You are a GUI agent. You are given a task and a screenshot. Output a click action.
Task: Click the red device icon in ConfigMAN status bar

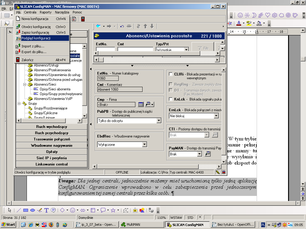224,172
